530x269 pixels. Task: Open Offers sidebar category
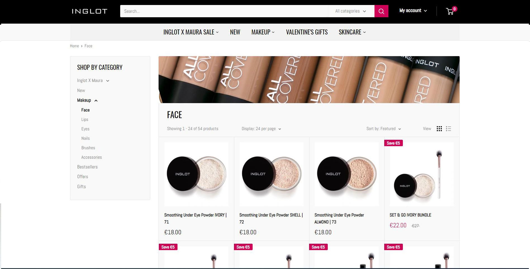[82, 177]
